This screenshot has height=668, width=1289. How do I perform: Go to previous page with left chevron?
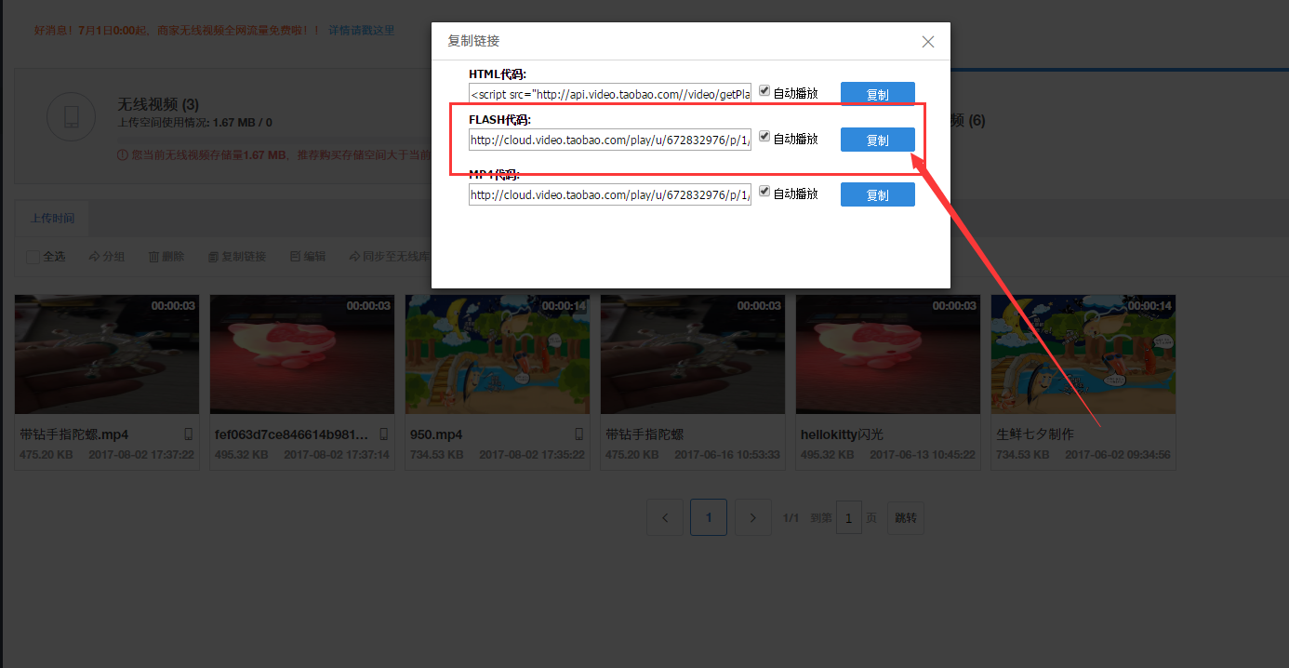coord(664,517)
